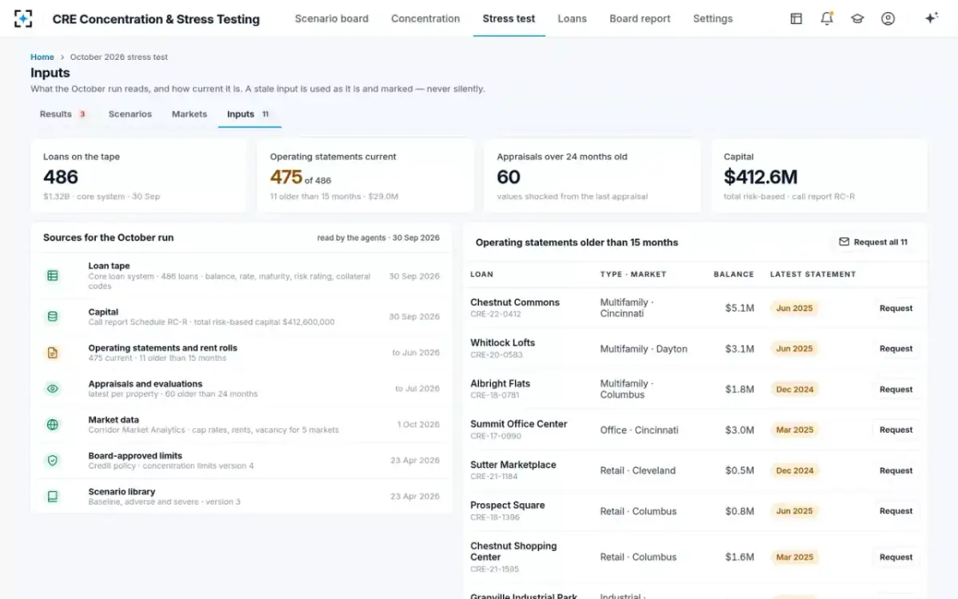Click the Operating statements document icon

tap(53, 352)
